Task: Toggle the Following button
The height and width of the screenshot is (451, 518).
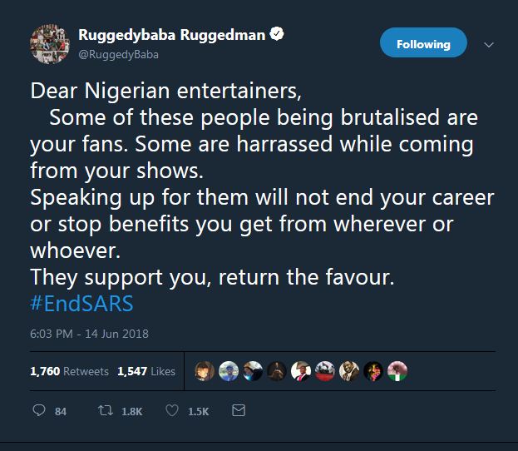Action: 422,44
